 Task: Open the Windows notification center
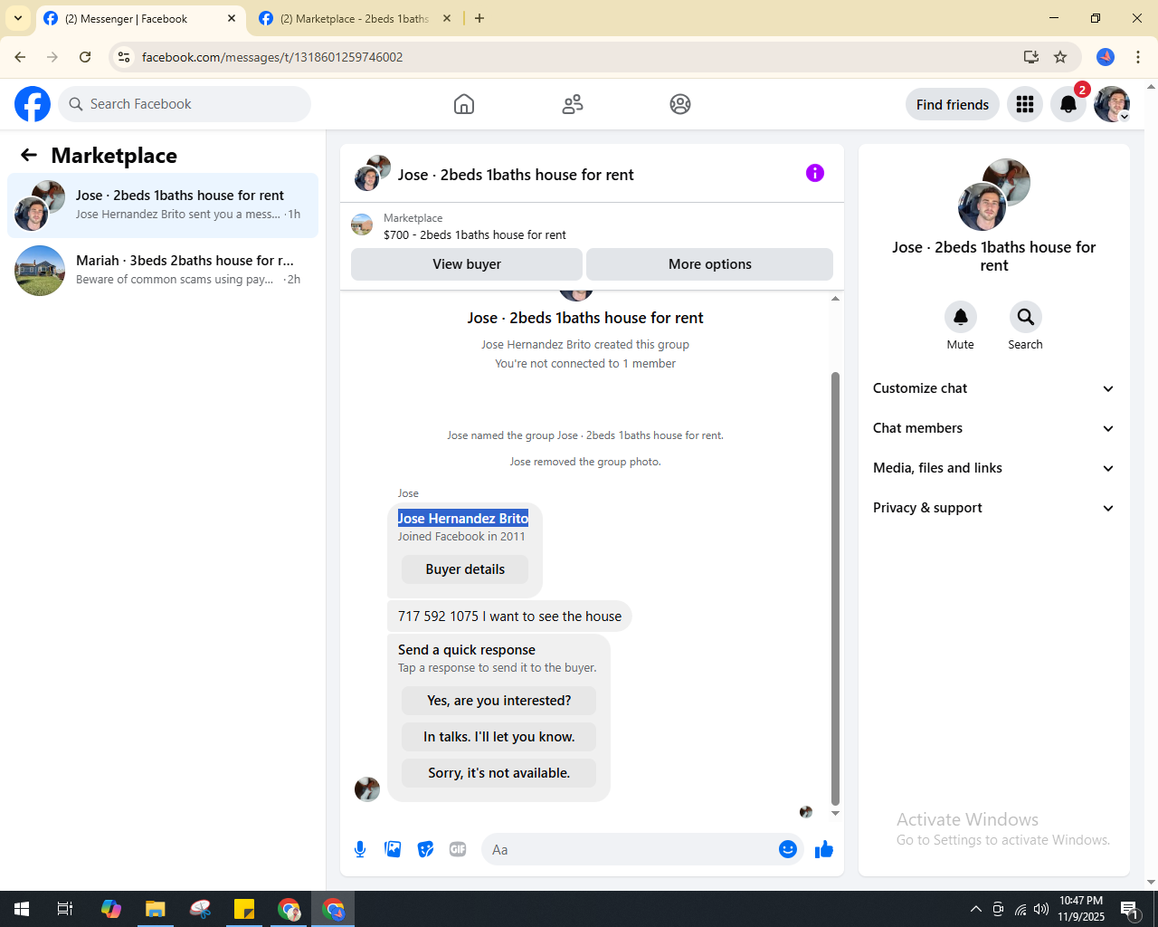click(x=1130, y=909)
